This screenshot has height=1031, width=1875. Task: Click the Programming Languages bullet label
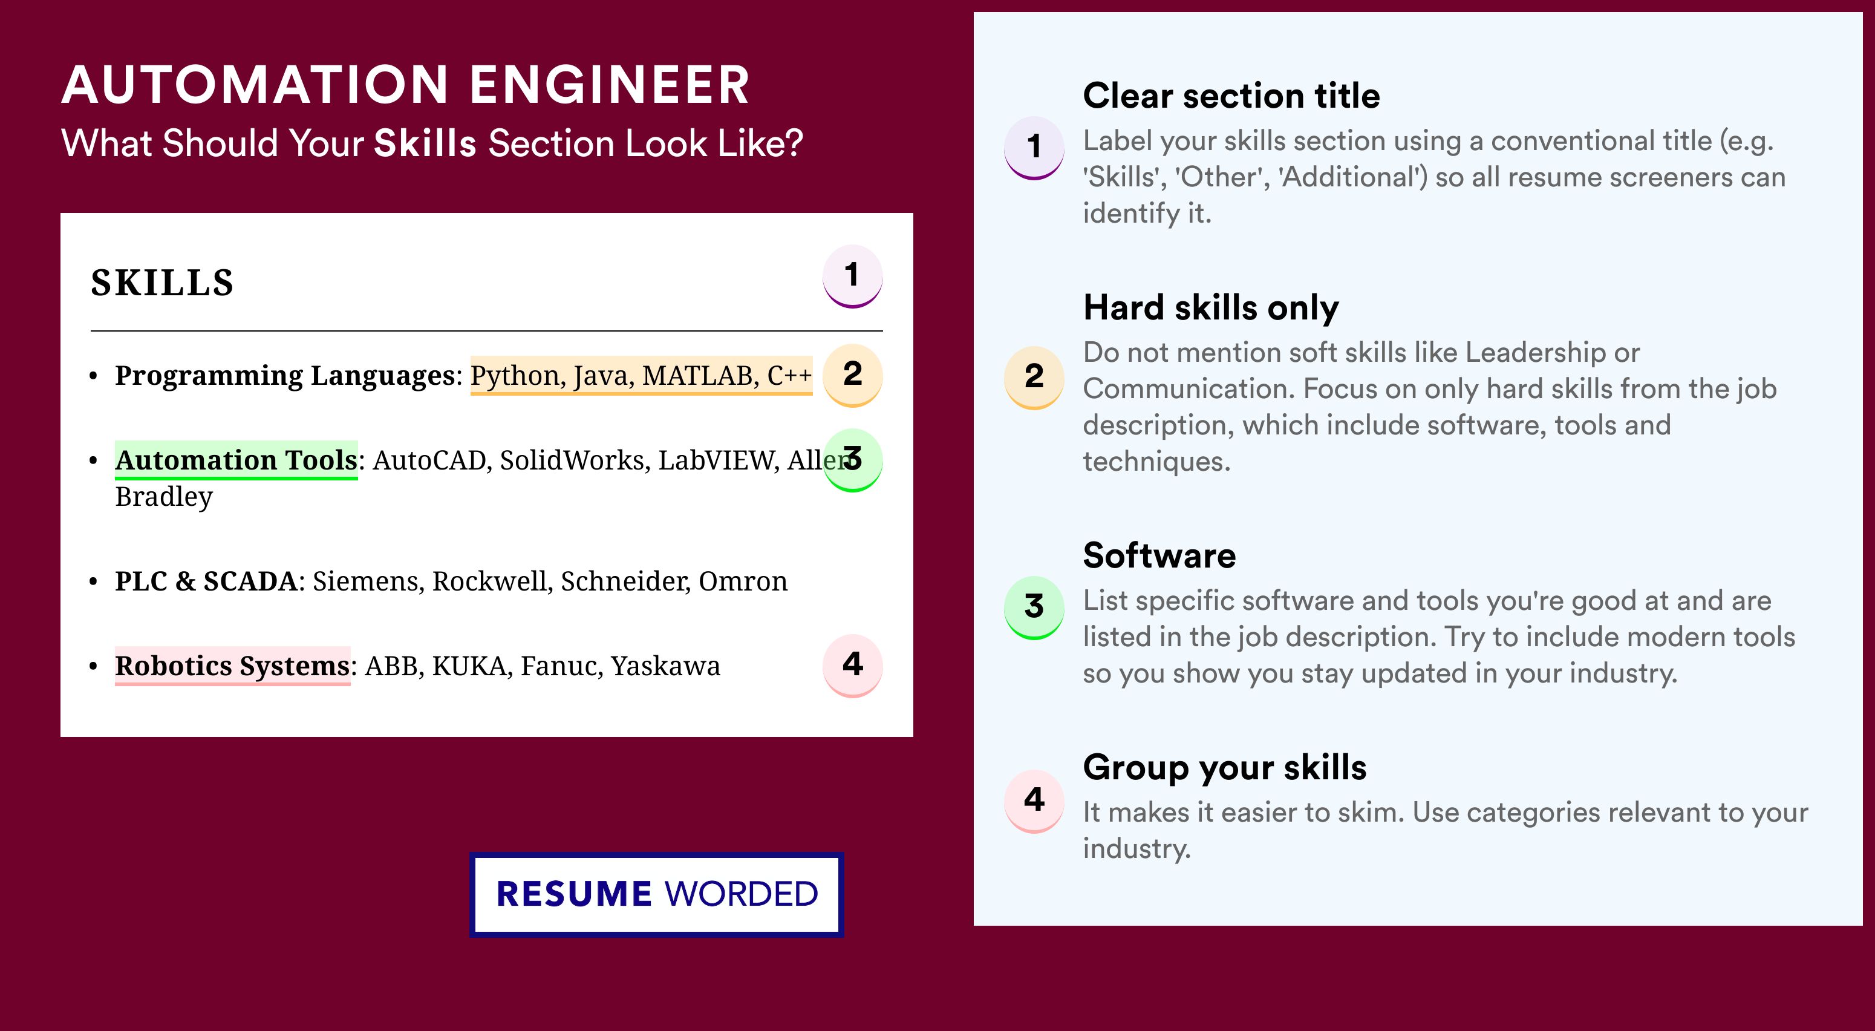285,376
